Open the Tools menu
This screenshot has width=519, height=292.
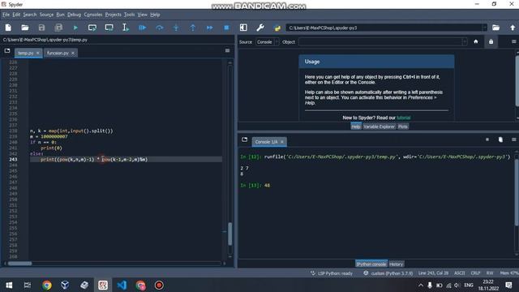[x=130, y=15]
